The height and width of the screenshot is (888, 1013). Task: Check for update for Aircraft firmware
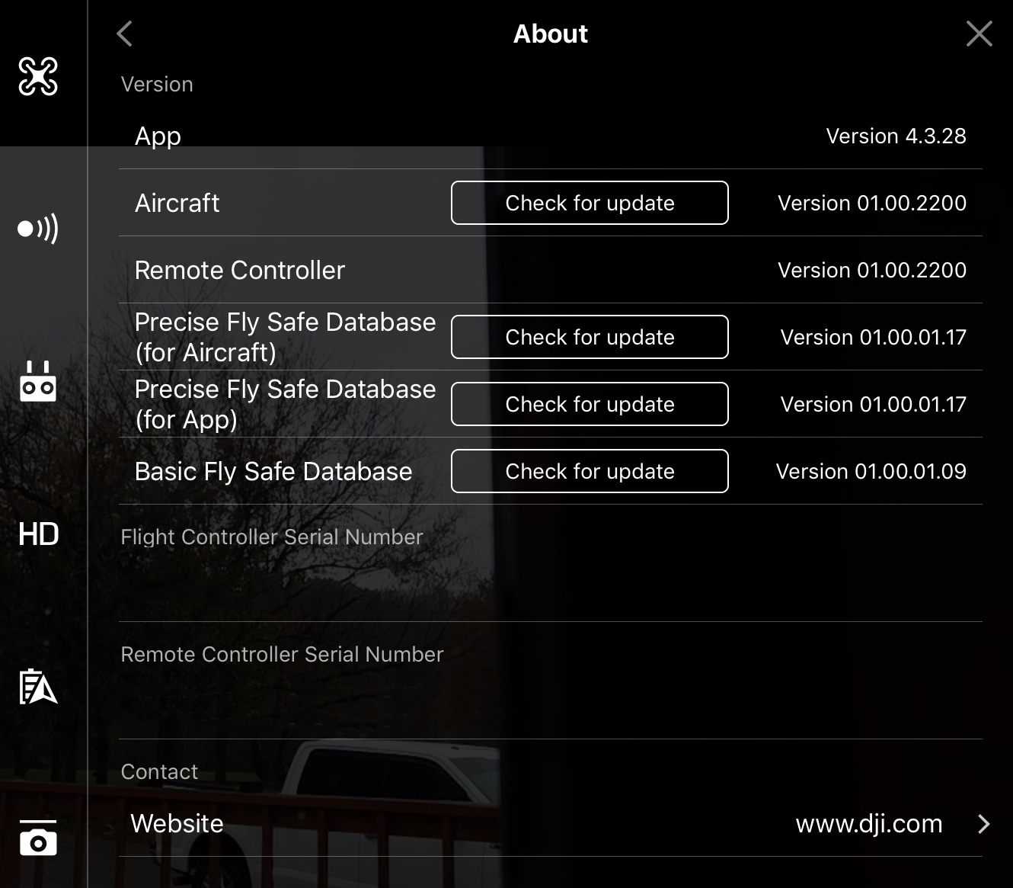(590, 203)
